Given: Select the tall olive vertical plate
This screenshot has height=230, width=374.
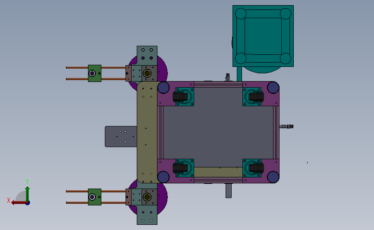Looking at the screenshot, I should pyautogui.click(x=147, y=132).
